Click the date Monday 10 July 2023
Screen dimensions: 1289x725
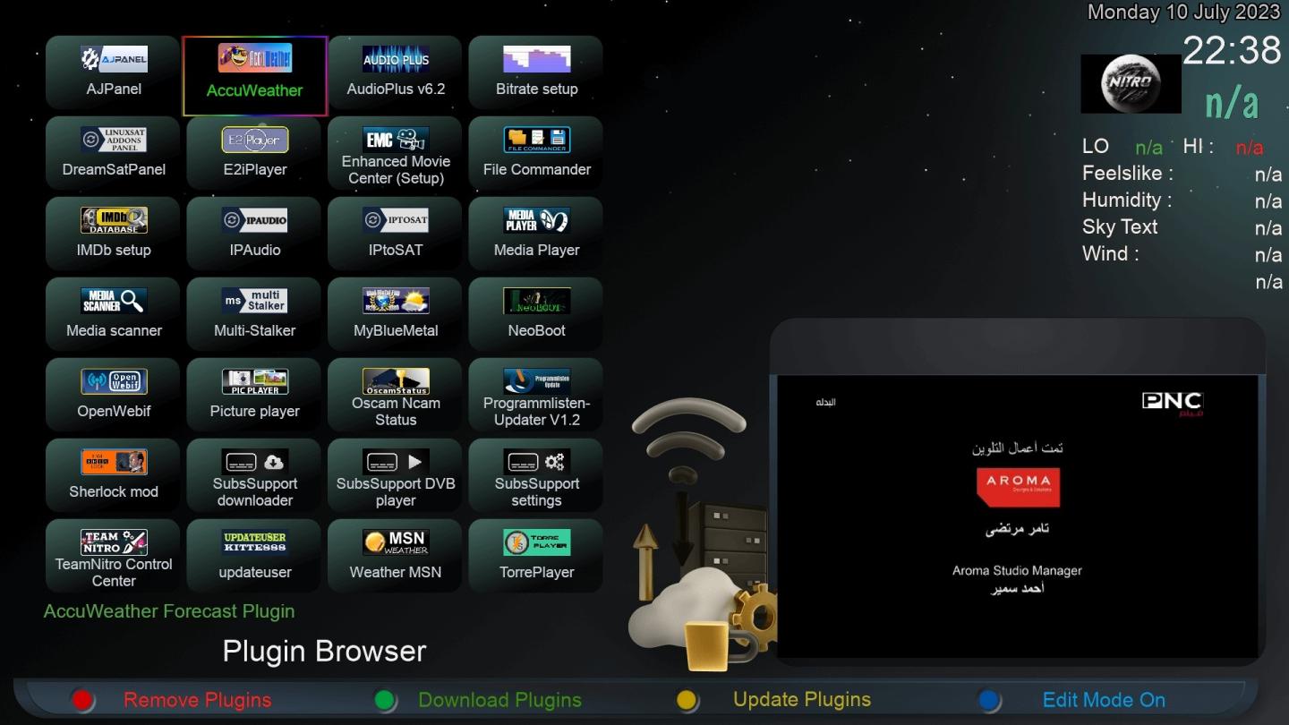pyautogui.click(x=1184, y=13)
